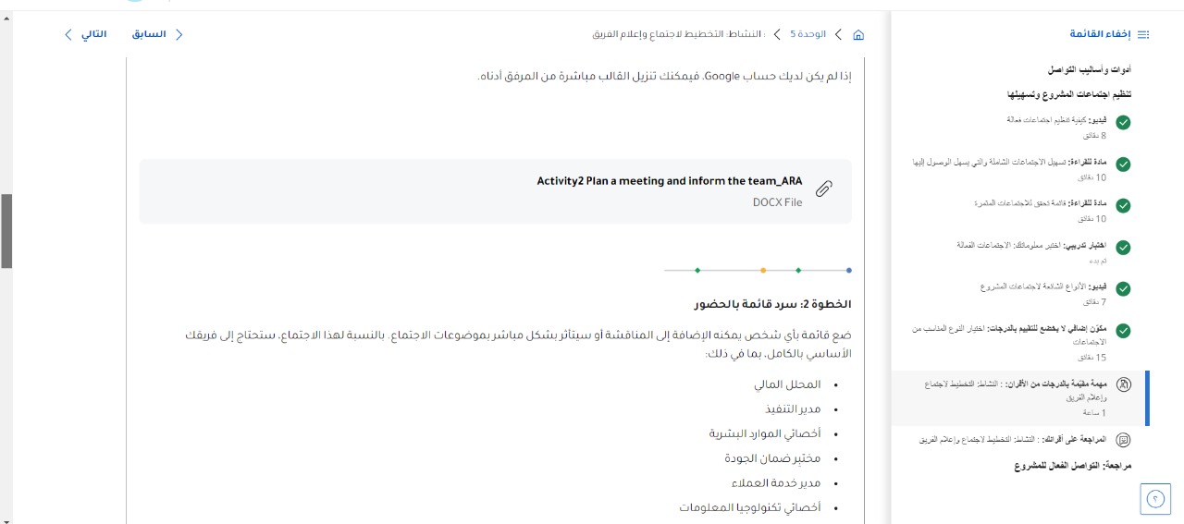Select تنظيم اجتماعات المشروع وتسهيلها section heading

point(1069,94)
